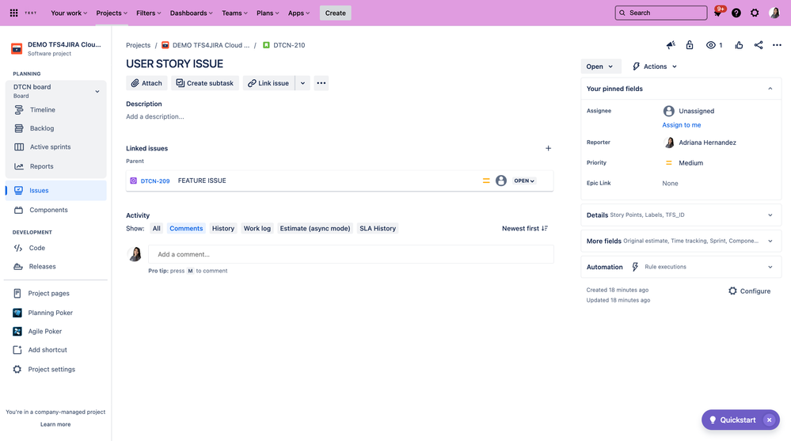Click the plus icon to add linked issue
This screenshot has width=791, height=441.
coord(549,148)
